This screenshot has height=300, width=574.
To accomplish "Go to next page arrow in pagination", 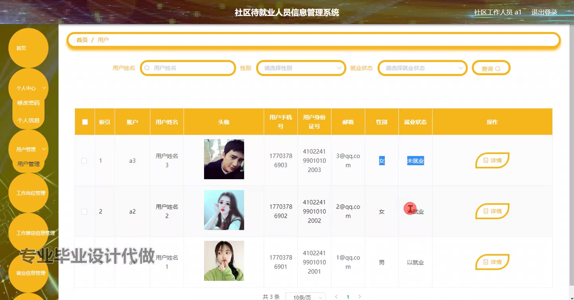I will pyautogui.click(x=360, y=297).
